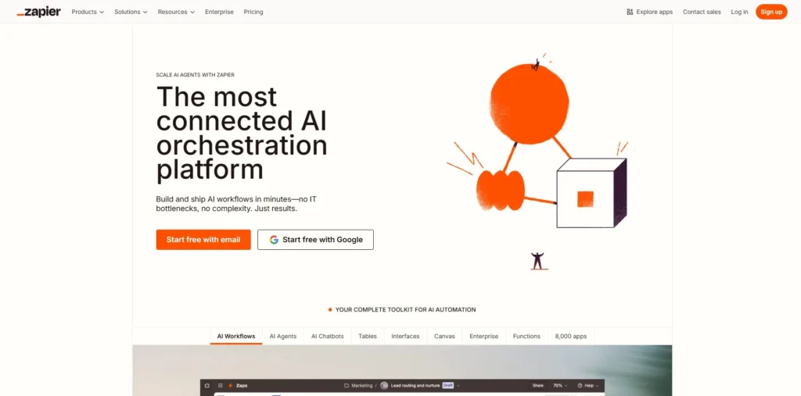Open the Help dropdown in editor
The image size is (801, 396).
(588, 386)
